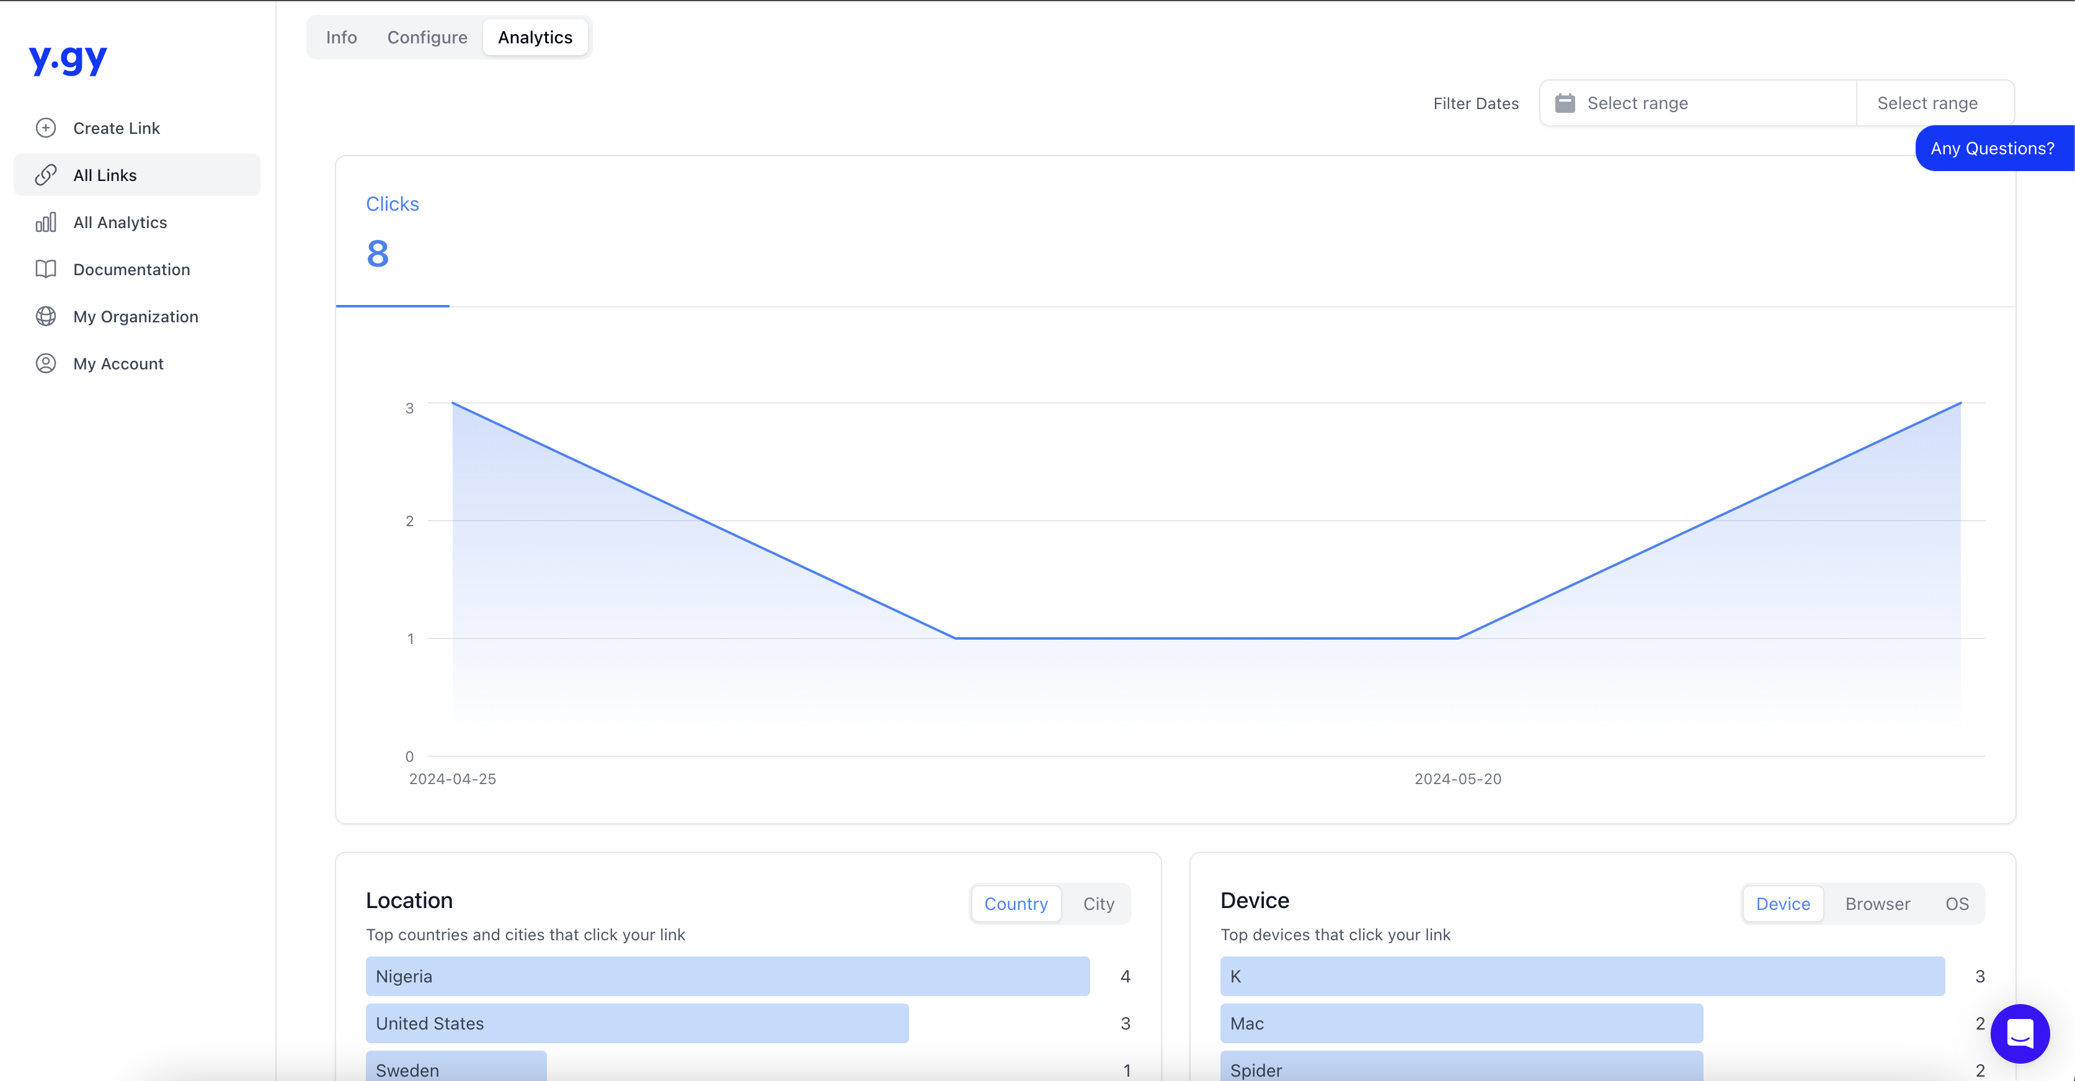This screenshot has width=2075, height=1081.
Task: Click United States' click count 3
Action: pos(1126,1023)
